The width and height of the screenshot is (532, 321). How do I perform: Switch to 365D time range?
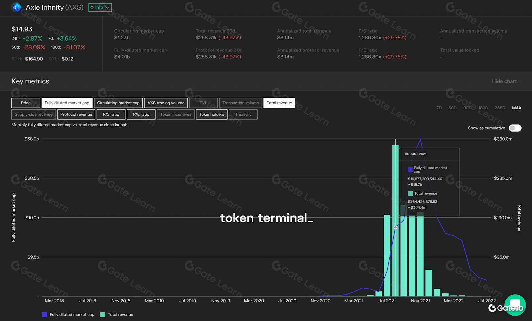point(500,108)
